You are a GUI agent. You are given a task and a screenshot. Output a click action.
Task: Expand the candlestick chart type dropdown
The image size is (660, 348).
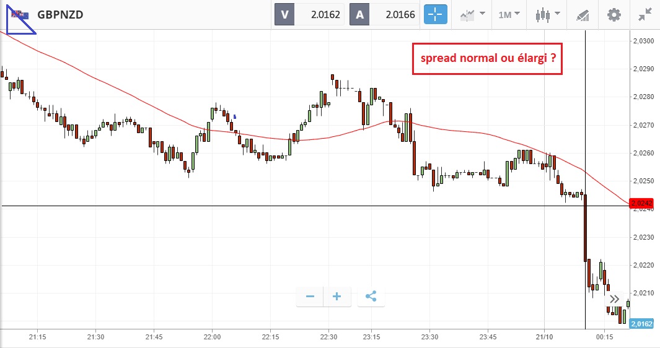pyautogui.click(x=548, y=14)
